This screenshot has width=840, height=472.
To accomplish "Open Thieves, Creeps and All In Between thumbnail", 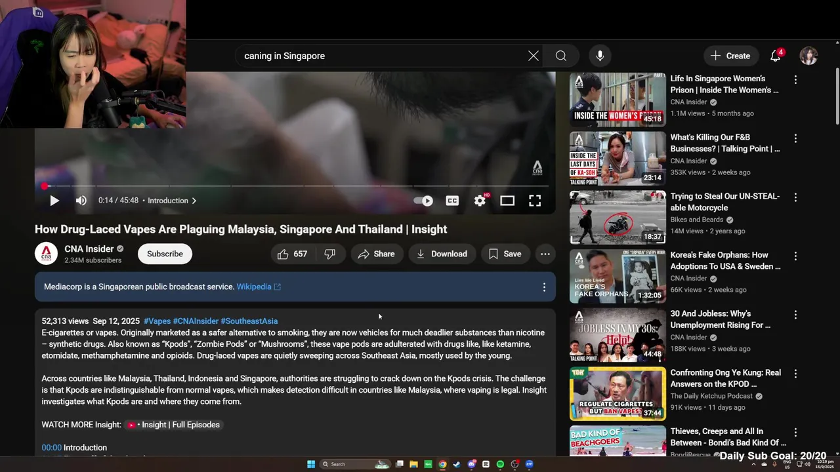I will pos(618,441).
